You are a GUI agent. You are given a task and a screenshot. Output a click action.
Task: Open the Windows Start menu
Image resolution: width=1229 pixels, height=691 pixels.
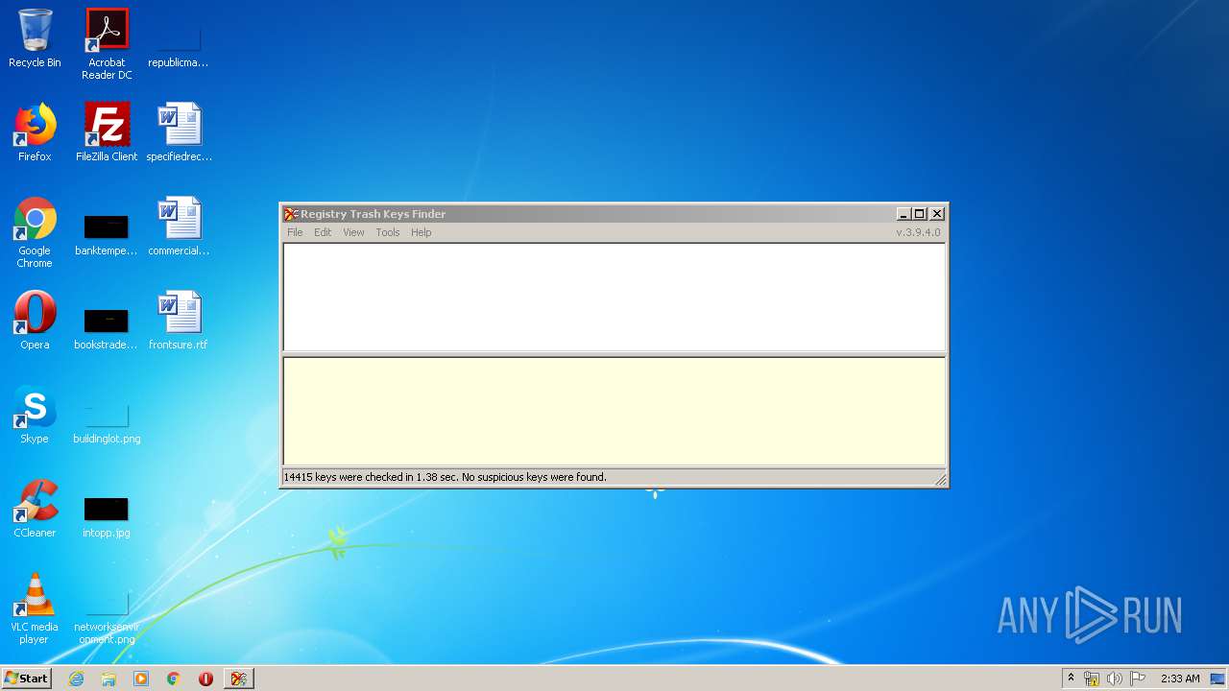27,679
